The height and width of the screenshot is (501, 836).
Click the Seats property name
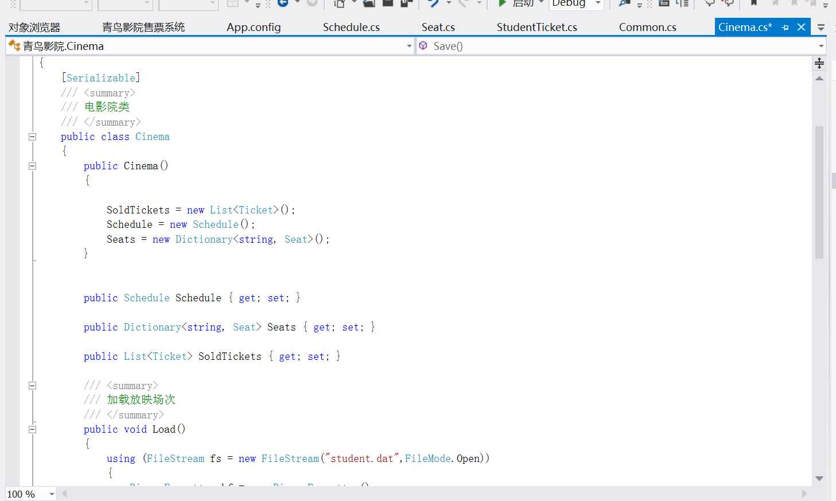[x=282, y=327]
